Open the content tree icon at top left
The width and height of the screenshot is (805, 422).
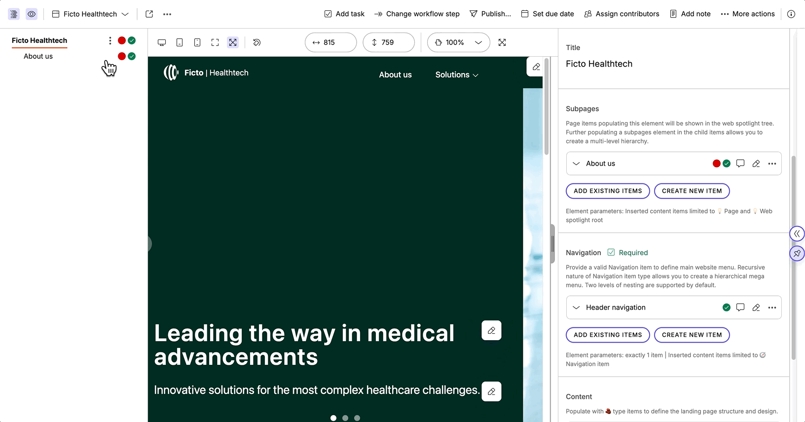tap(14, 14)
